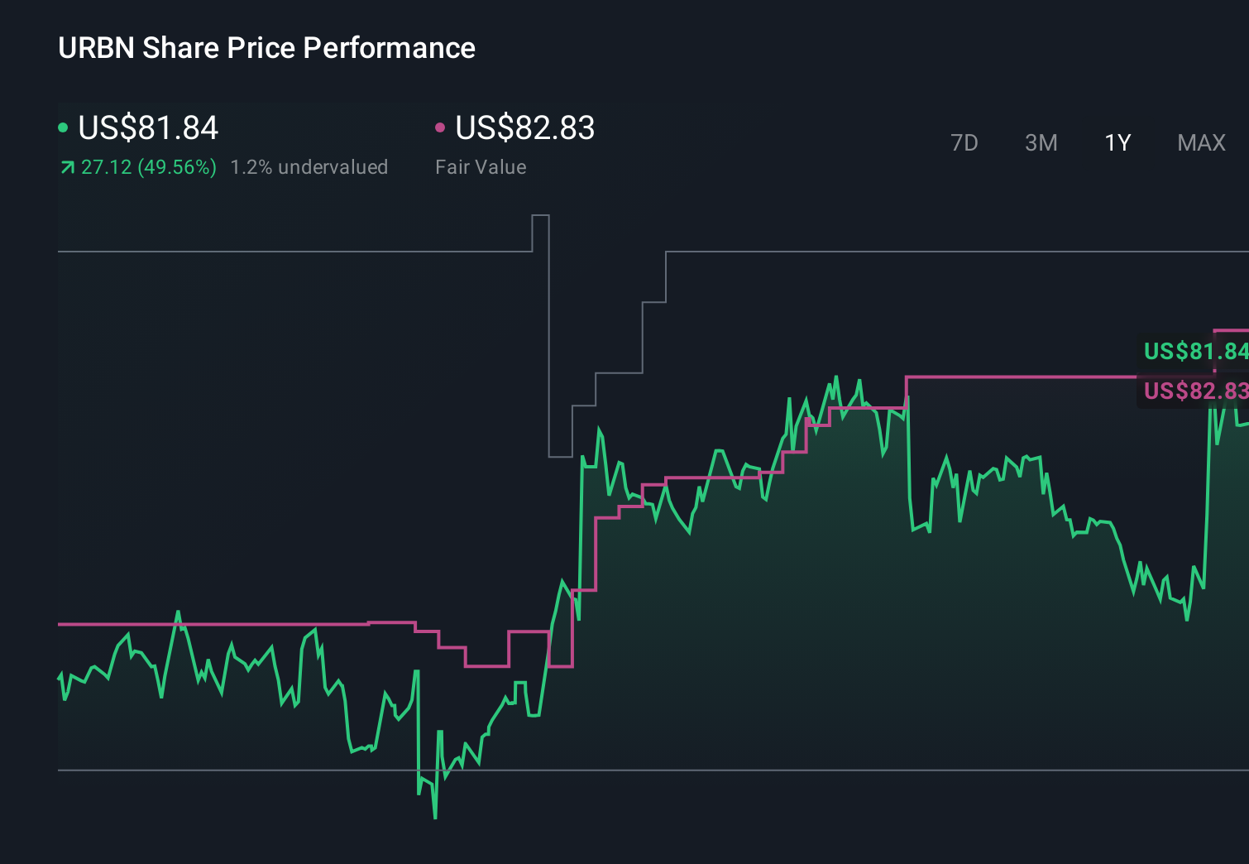The width and height of the screenshot is (1249, 864).
Task: Click the green upward trend arrow icon
Action: click(66, 166)
